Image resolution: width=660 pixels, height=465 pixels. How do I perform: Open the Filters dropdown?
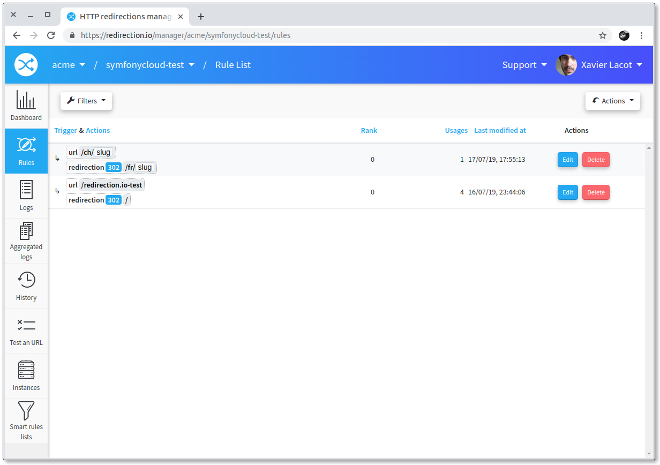pos(86,101)
